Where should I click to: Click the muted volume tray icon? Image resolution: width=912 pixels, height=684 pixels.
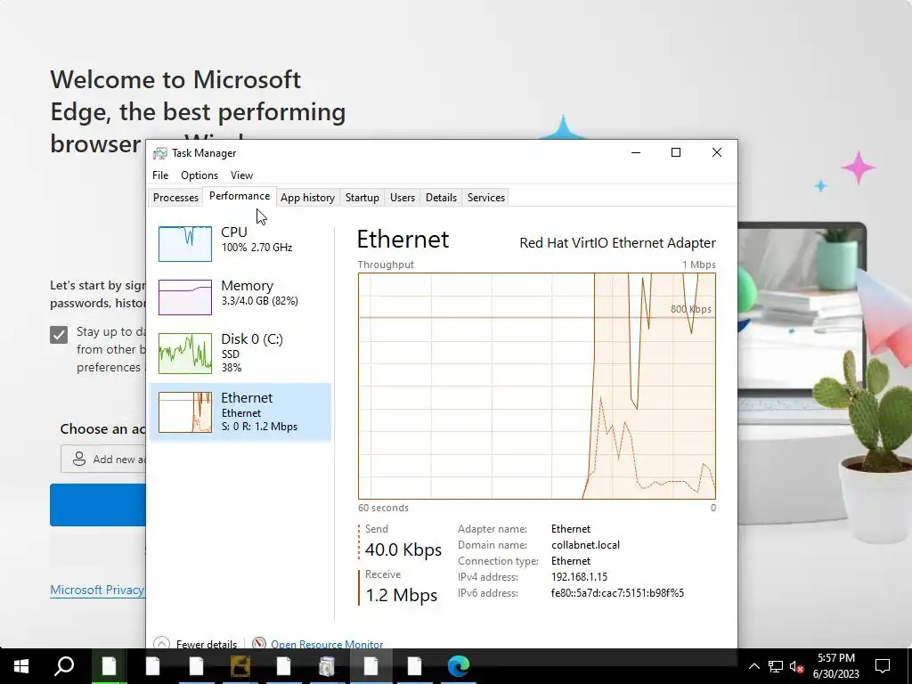(796, 666)
